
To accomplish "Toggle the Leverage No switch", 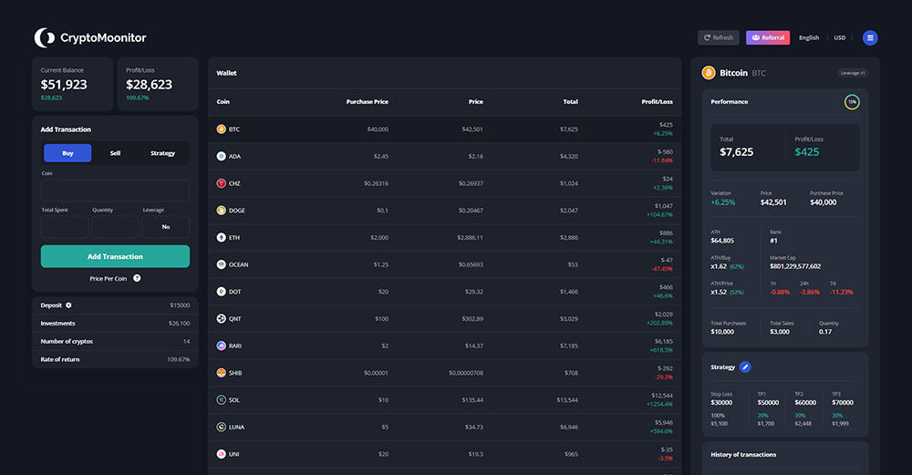I will point(166,227).
